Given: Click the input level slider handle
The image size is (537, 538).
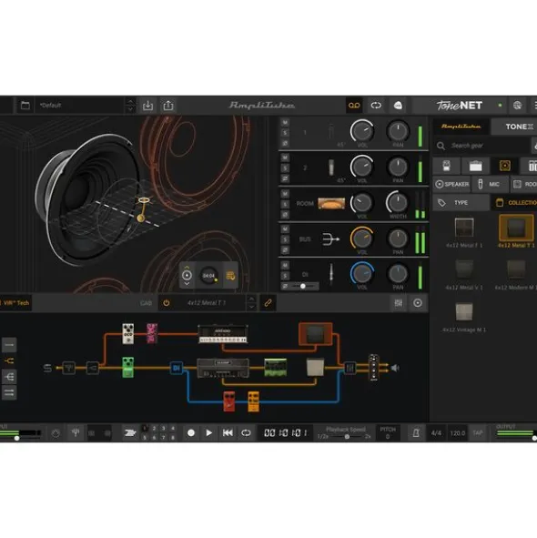Looking at the screenshot, I should 16,438.
